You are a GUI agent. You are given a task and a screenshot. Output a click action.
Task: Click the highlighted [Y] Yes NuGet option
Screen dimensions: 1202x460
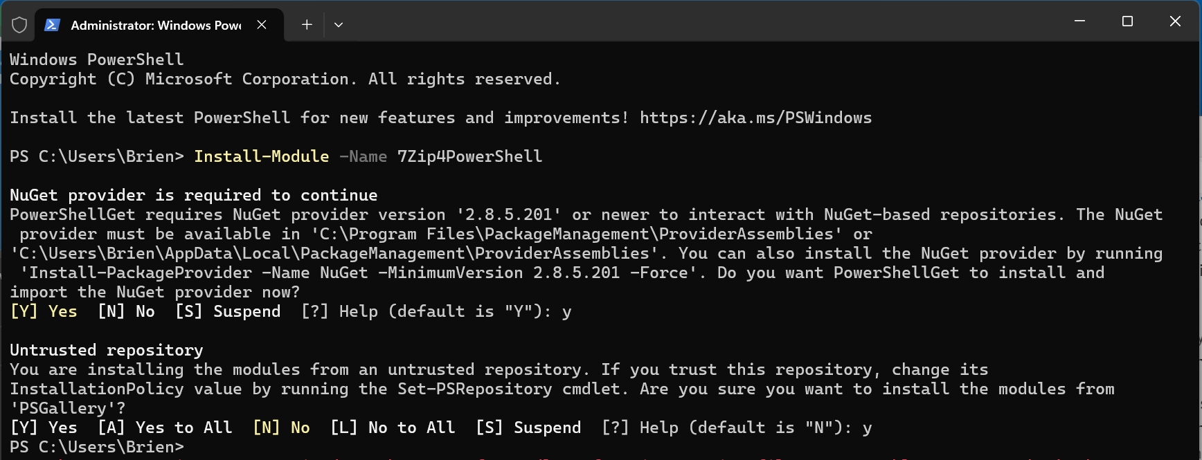pyautogui.click(x=44, y=311)
